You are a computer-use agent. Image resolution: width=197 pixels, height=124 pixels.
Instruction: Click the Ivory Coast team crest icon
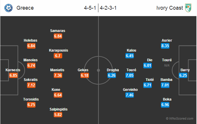coord(188,8)
